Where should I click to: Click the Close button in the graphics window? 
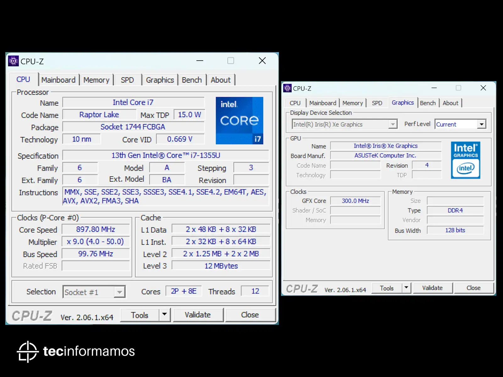click(473, 288)
